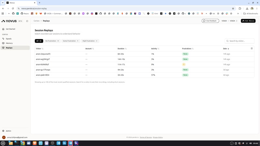The height and width of the screenshot is (146, 260).
Task: Open the VIGÍA — Comman... bookmark
Action: point(54,14)
